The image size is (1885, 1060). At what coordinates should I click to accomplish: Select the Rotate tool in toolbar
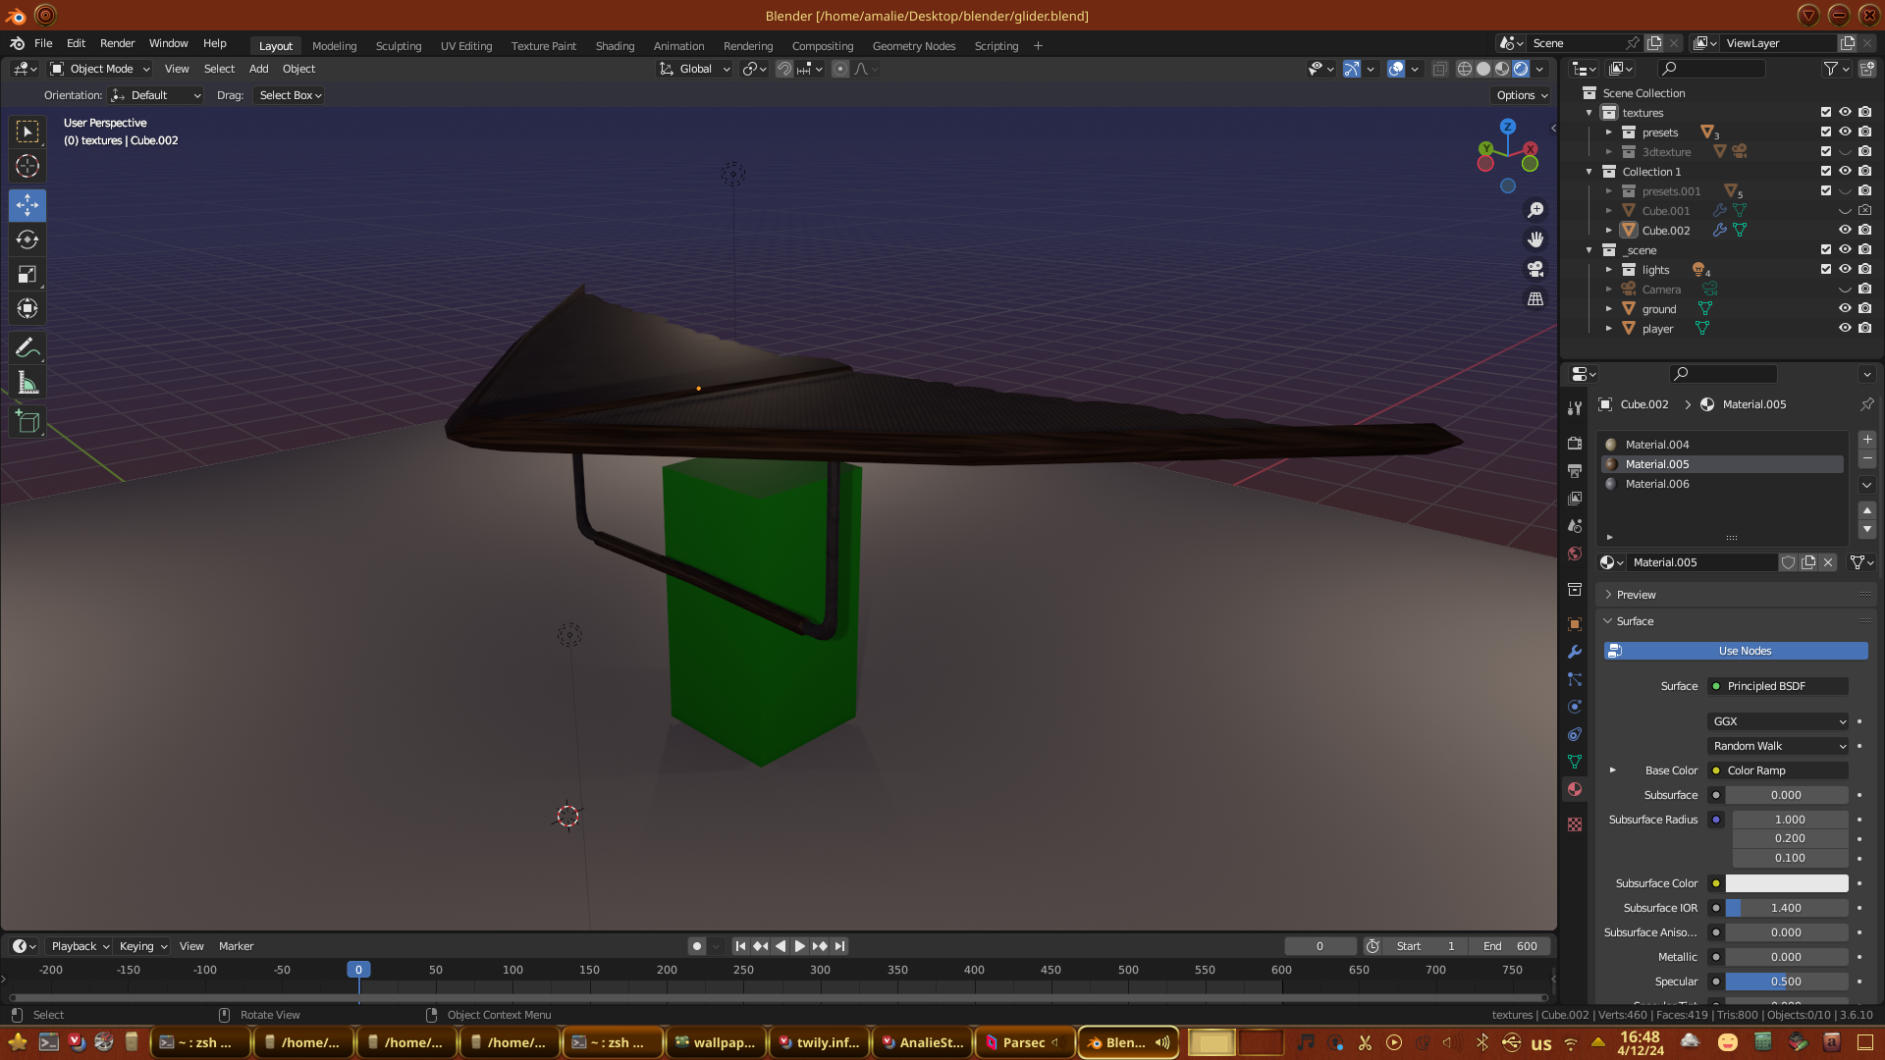(x=27, y=240)
